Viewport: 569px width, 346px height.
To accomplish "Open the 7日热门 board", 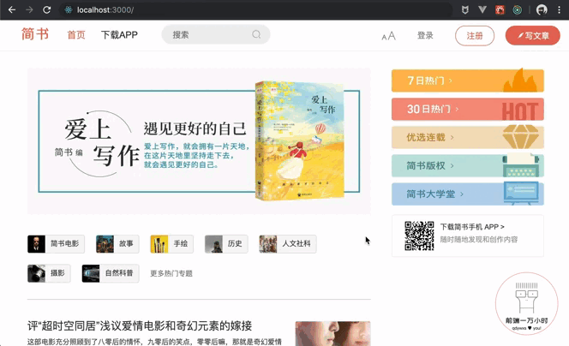I will click(x=467, y=81).
